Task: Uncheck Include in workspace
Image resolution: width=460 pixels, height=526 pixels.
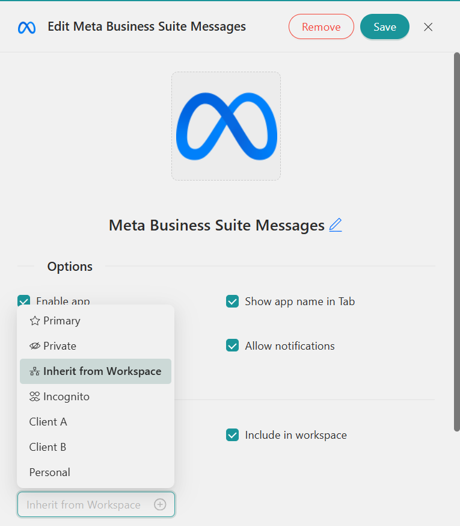Action: click(233, 435)
